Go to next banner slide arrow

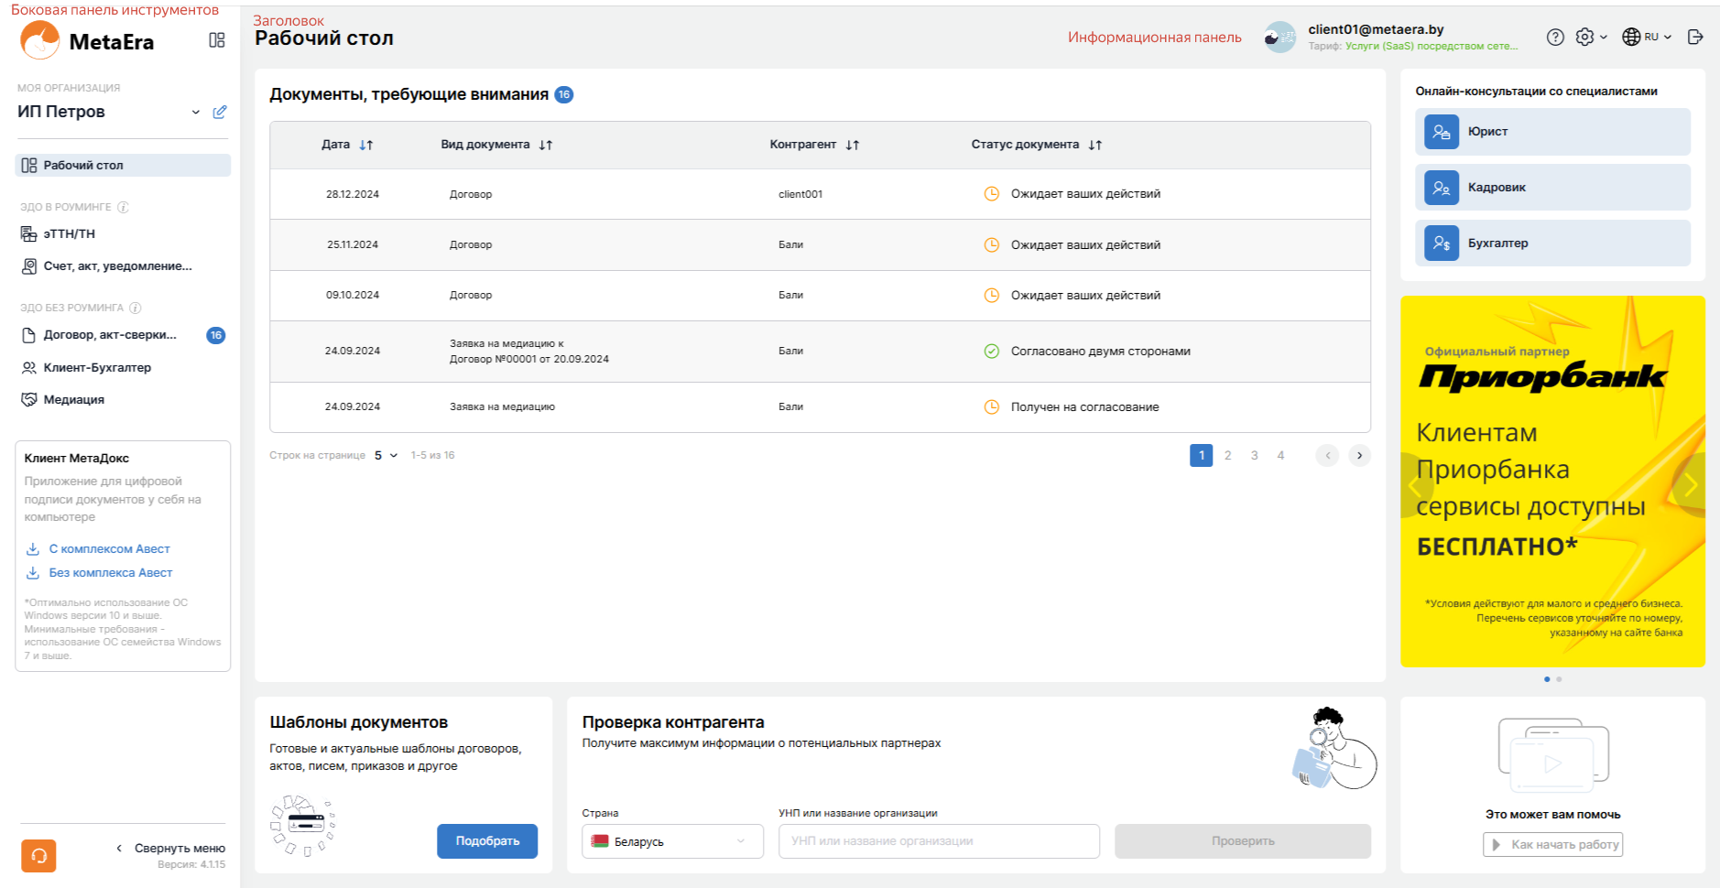point(1690,485)
